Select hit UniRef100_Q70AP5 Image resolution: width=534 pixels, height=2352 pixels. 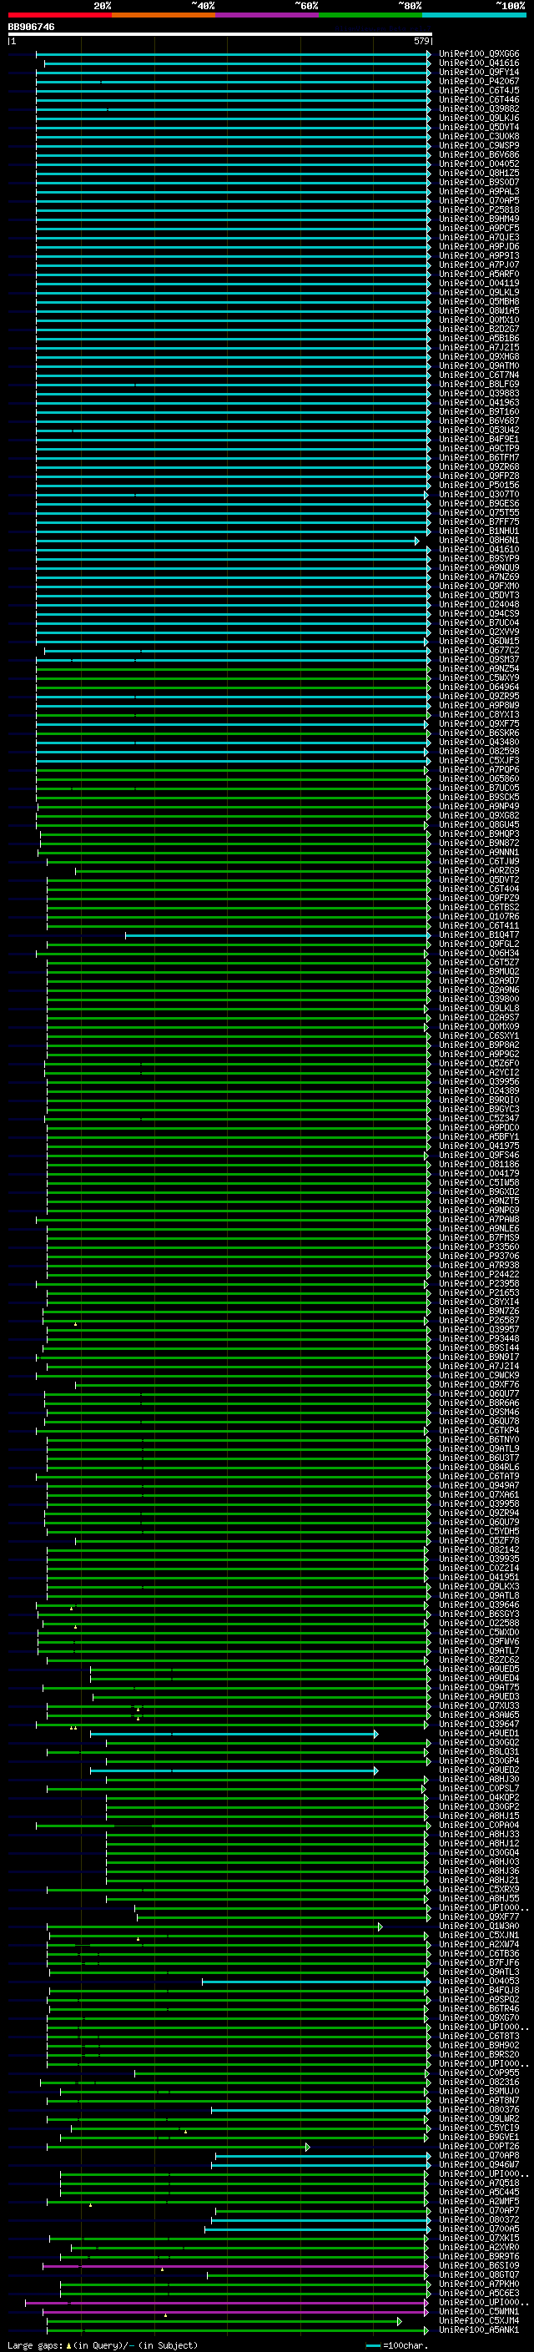point(479,200)
